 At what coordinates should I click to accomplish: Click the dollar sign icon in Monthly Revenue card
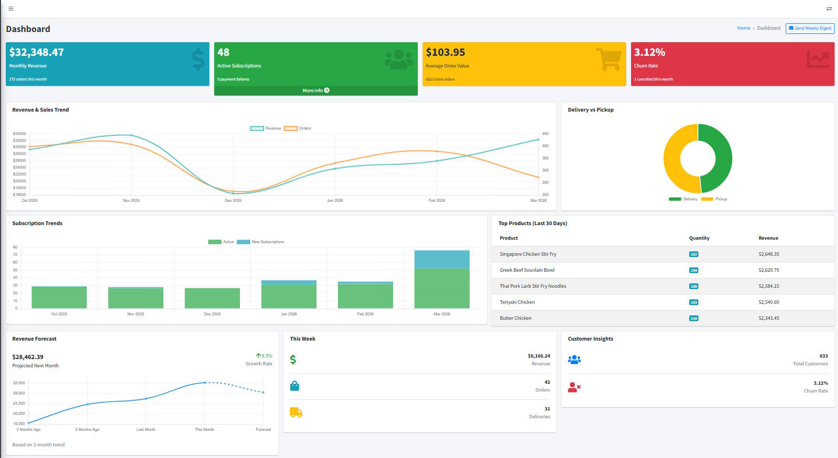tap(198, 60)
